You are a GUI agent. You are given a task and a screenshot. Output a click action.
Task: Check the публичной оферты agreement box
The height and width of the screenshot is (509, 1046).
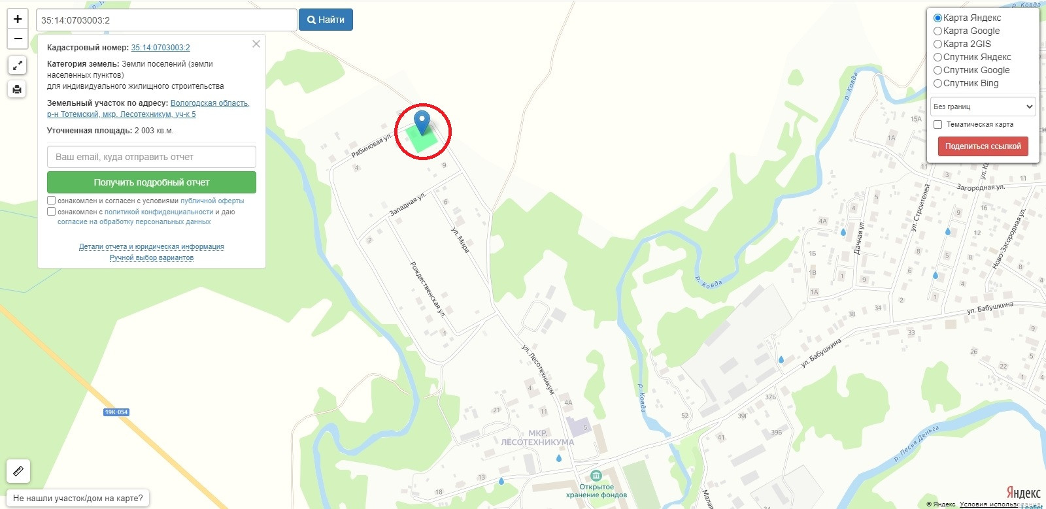[x=51, y=201]
